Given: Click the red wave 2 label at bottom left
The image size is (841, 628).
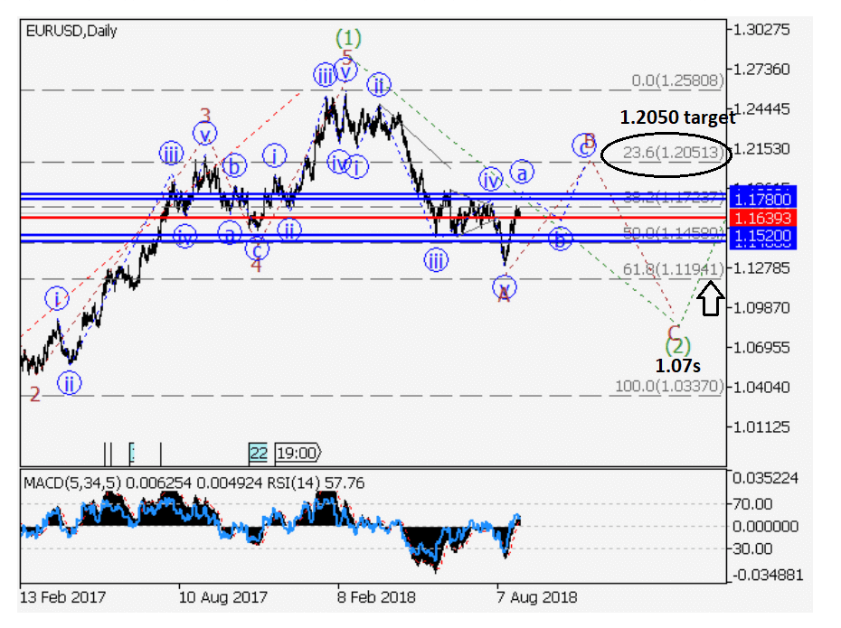Looking at the screenshot, I should point(34,394).
